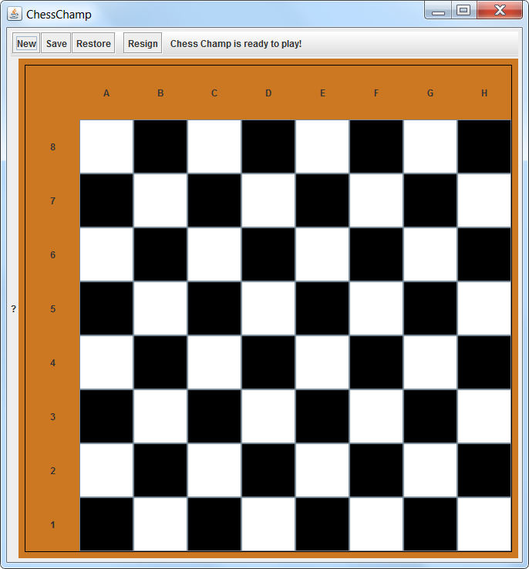Viewport: 529px width, 569px height.
Task: Click the row label 4
Action: click(x=53, y=363)
